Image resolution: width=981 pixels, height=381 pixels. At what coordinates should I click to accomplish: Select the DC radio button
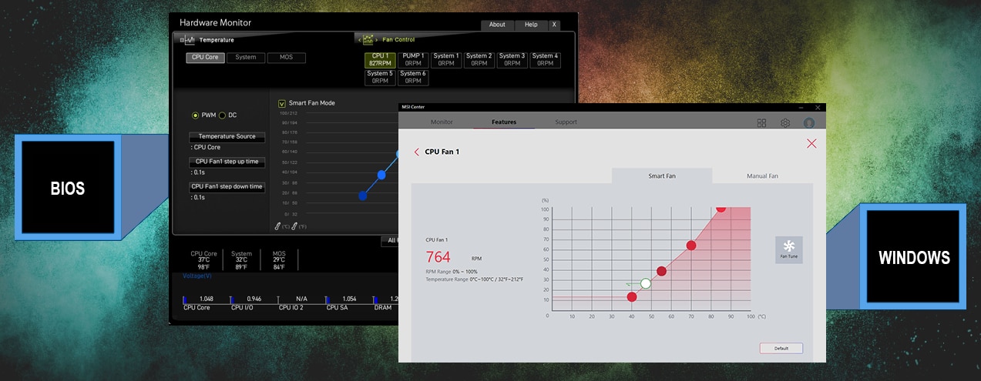pyautogui.click(x=223, y=115)
